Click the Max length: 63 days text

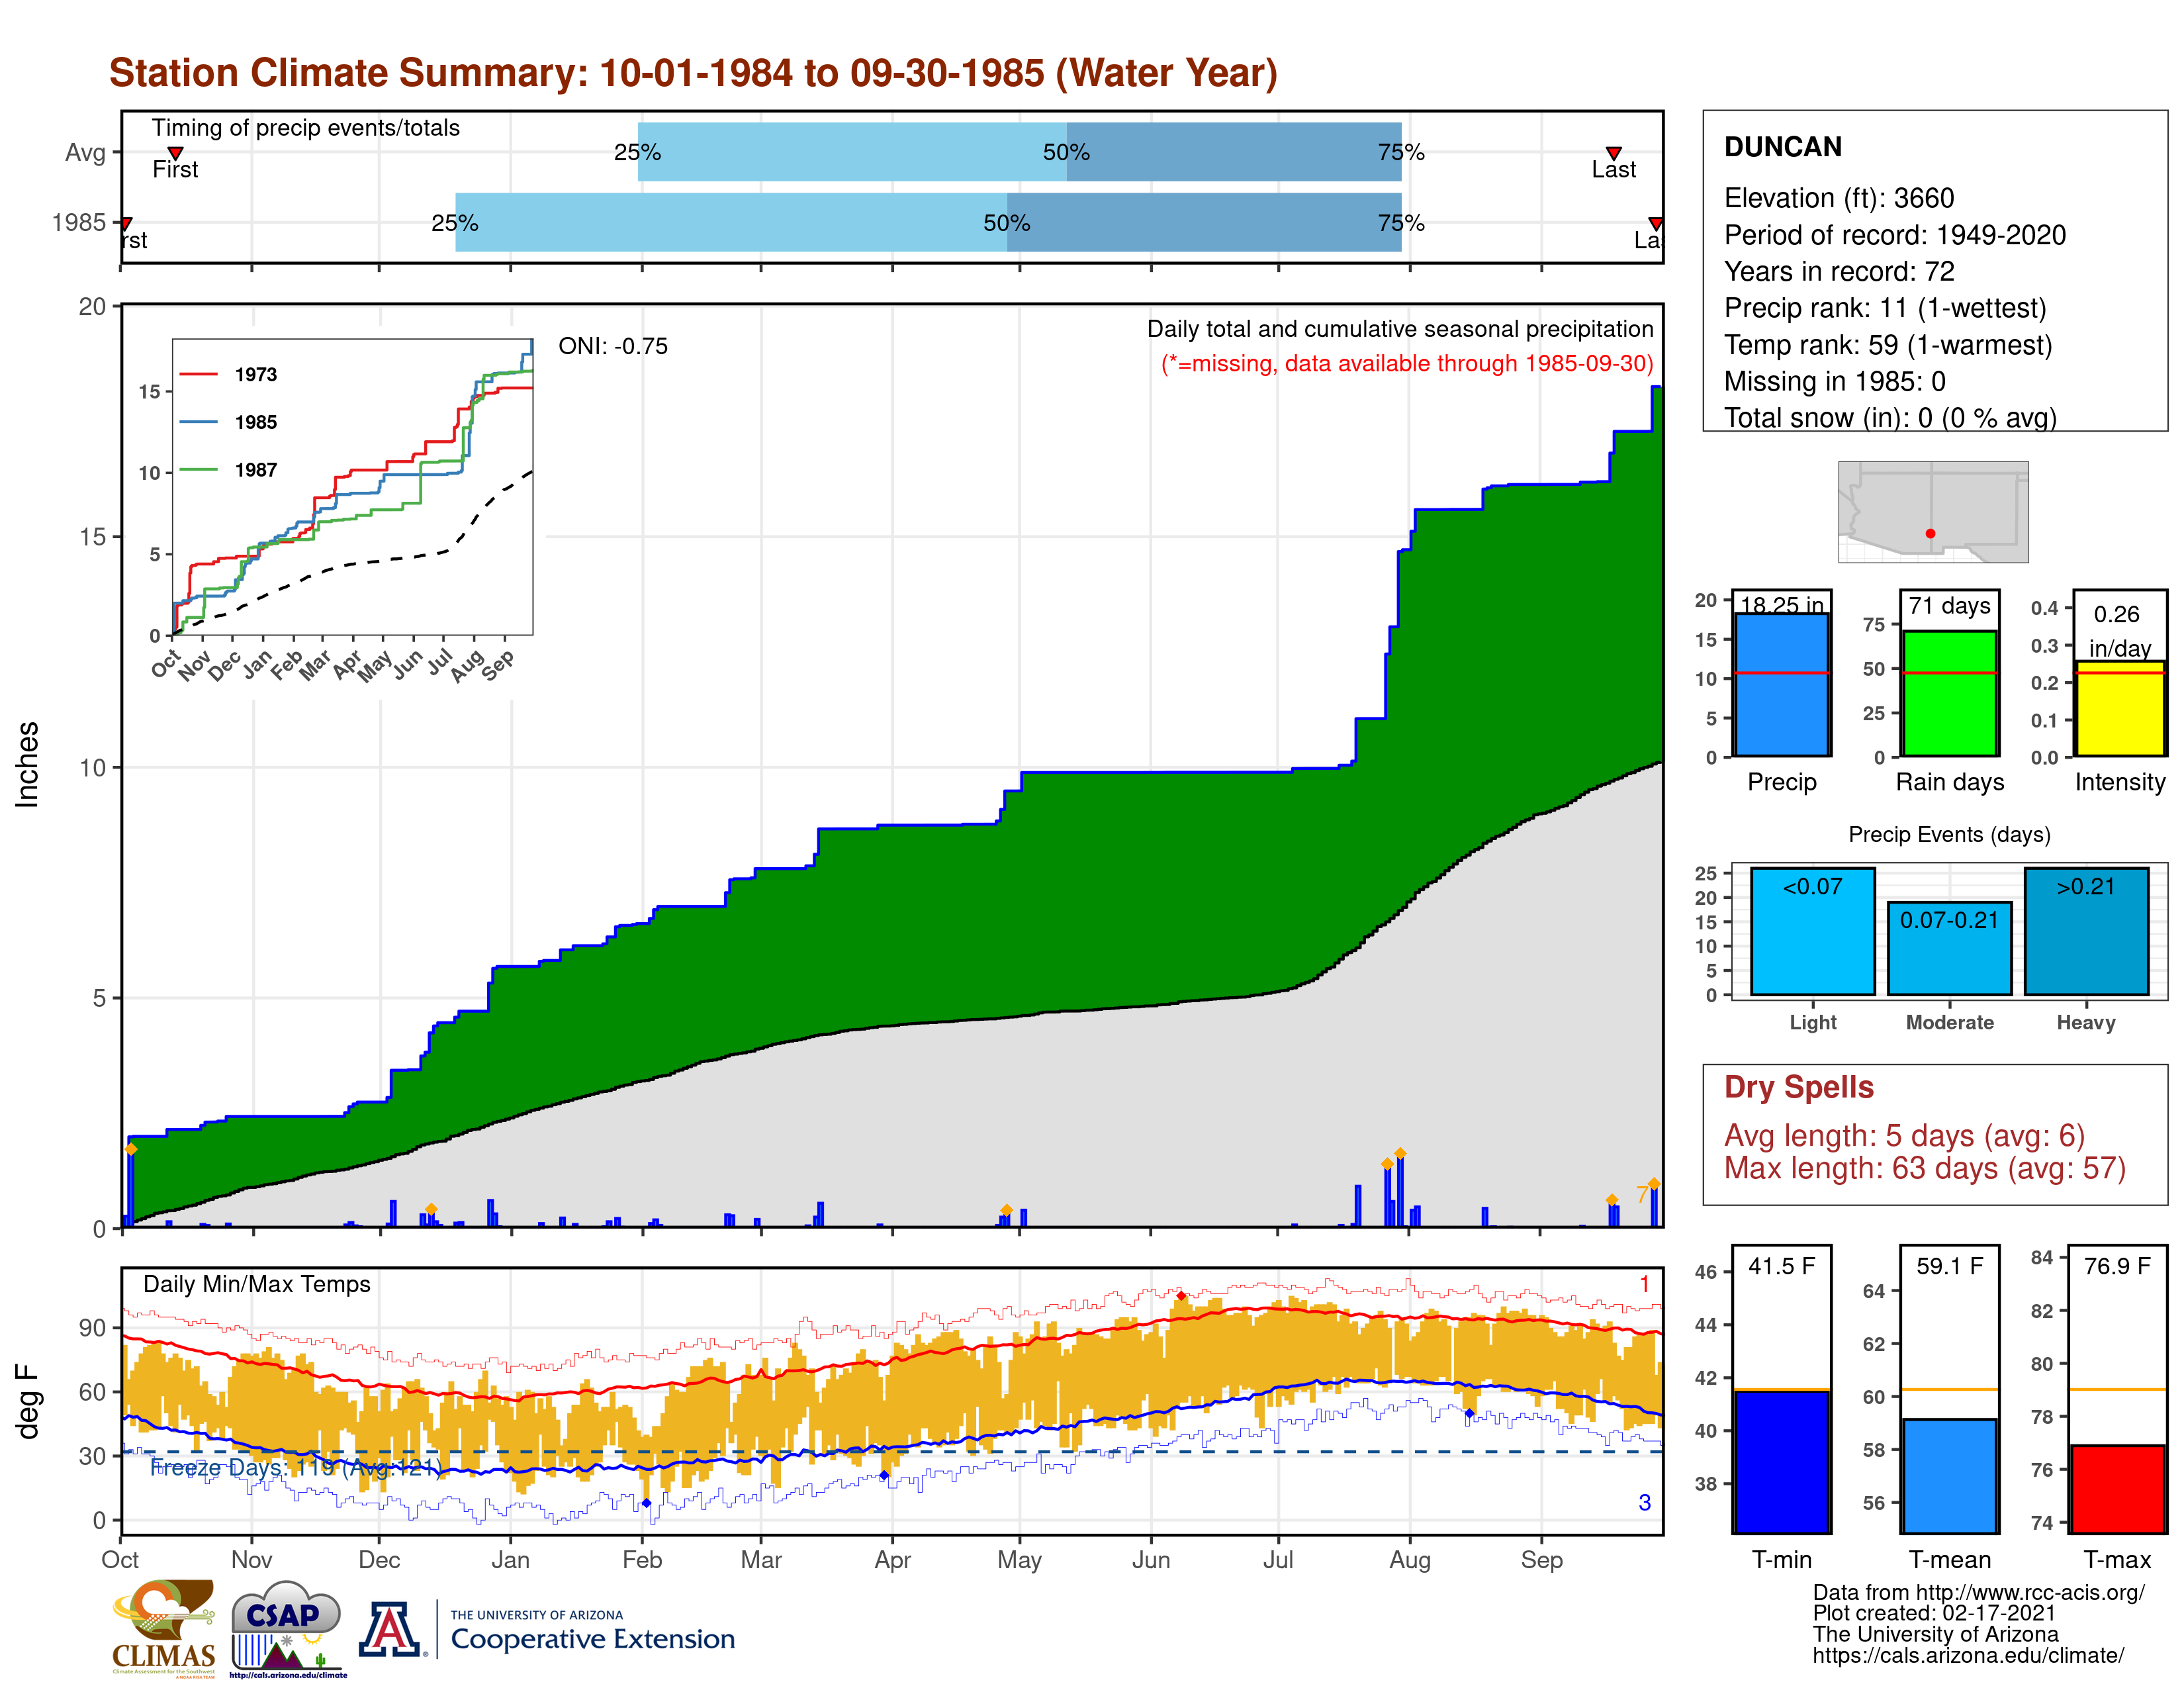click(1925, 1168)
